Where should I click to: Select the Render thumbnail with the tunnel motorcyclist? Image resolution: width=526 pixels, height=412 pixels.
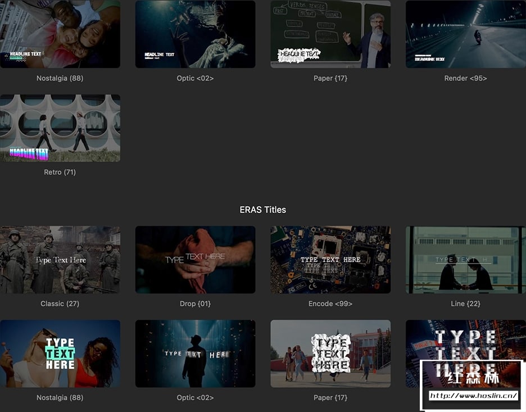(466, 34)
